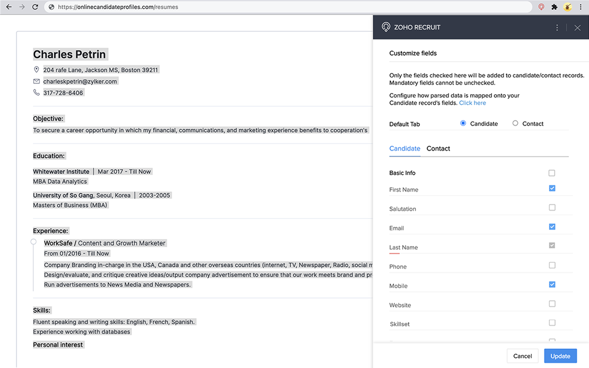This screenshot has width=589, height=368.
Task: Click inside the browser address bar
Action: click(184, 7)
